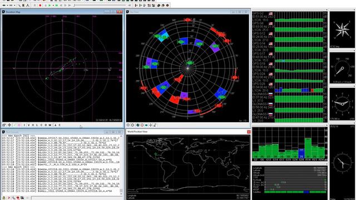
Task: Click the pink grid icon in Deviation Map toolbar
Action: 19,125
